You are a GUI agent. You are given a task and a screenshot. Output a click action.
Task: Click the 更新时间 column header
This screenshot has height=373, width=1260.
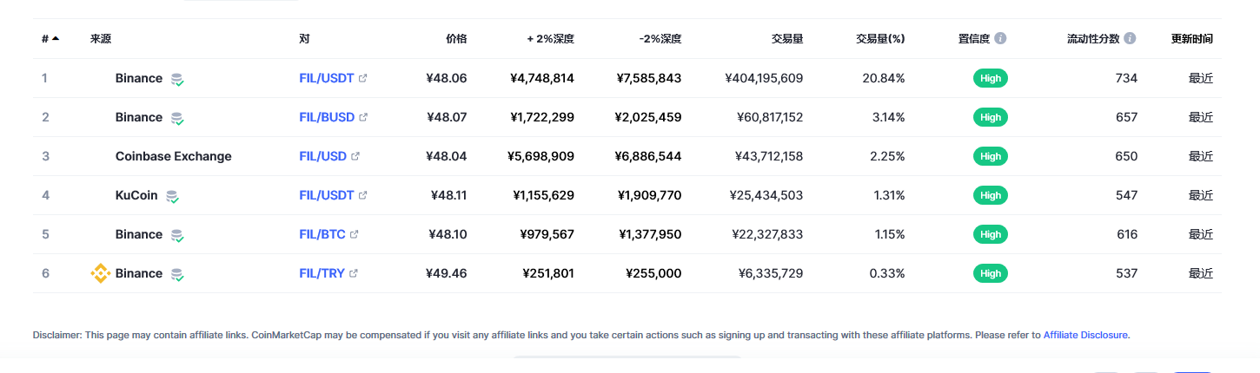coord(1191,39)
